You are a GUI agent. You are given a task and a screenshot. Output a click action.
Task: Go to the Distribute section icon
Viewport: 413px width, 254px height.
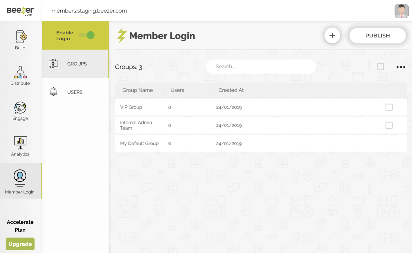coord(20,72)
